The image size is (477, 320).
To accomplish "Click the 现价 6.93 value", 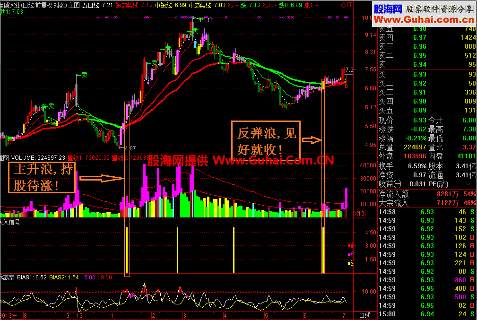I will click(419, 120).
